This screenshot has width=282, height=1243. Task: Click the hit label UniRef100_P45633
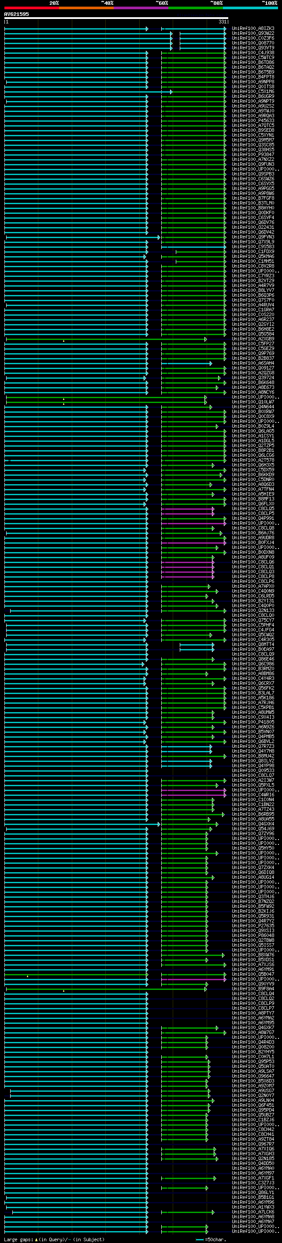[x=253, y=121]
